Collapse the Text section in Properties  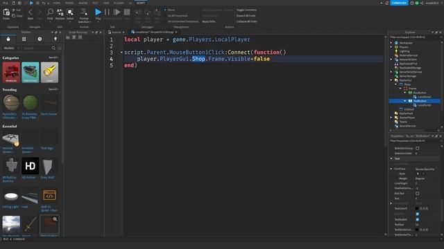coord(391,158)
